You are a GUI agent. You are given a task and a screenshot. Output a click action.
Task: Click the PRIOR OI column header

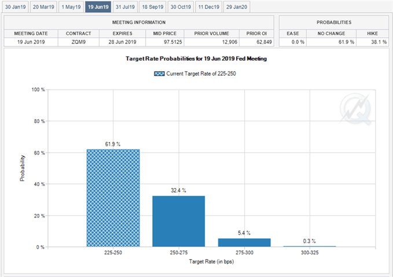[x=256, y=34]
